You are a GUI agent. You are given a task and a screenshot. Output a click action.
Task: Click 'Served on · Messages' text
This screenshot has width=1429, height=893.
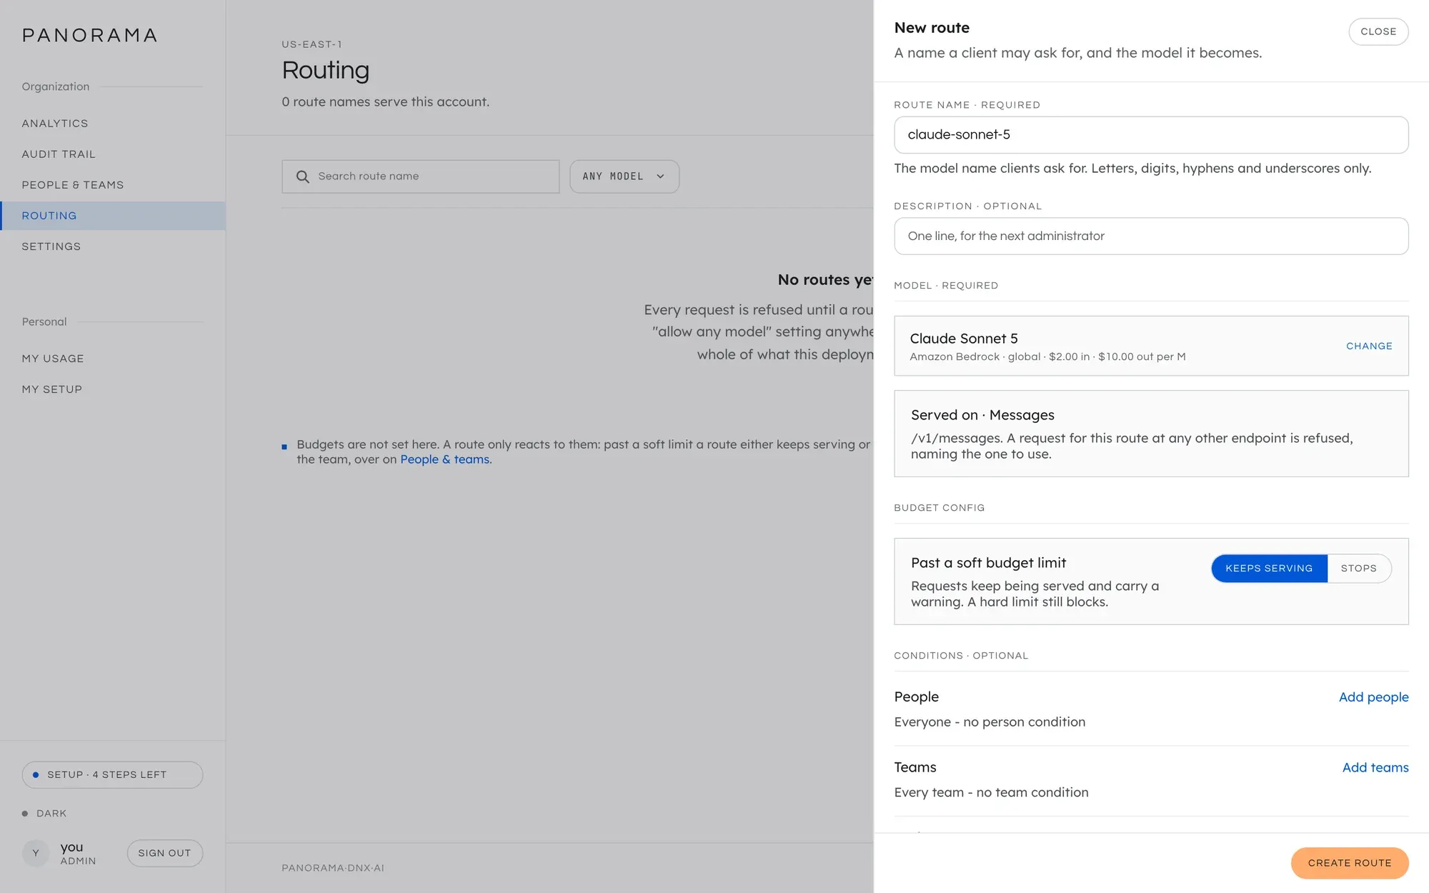pyautogui.click(x=982, y=415)
